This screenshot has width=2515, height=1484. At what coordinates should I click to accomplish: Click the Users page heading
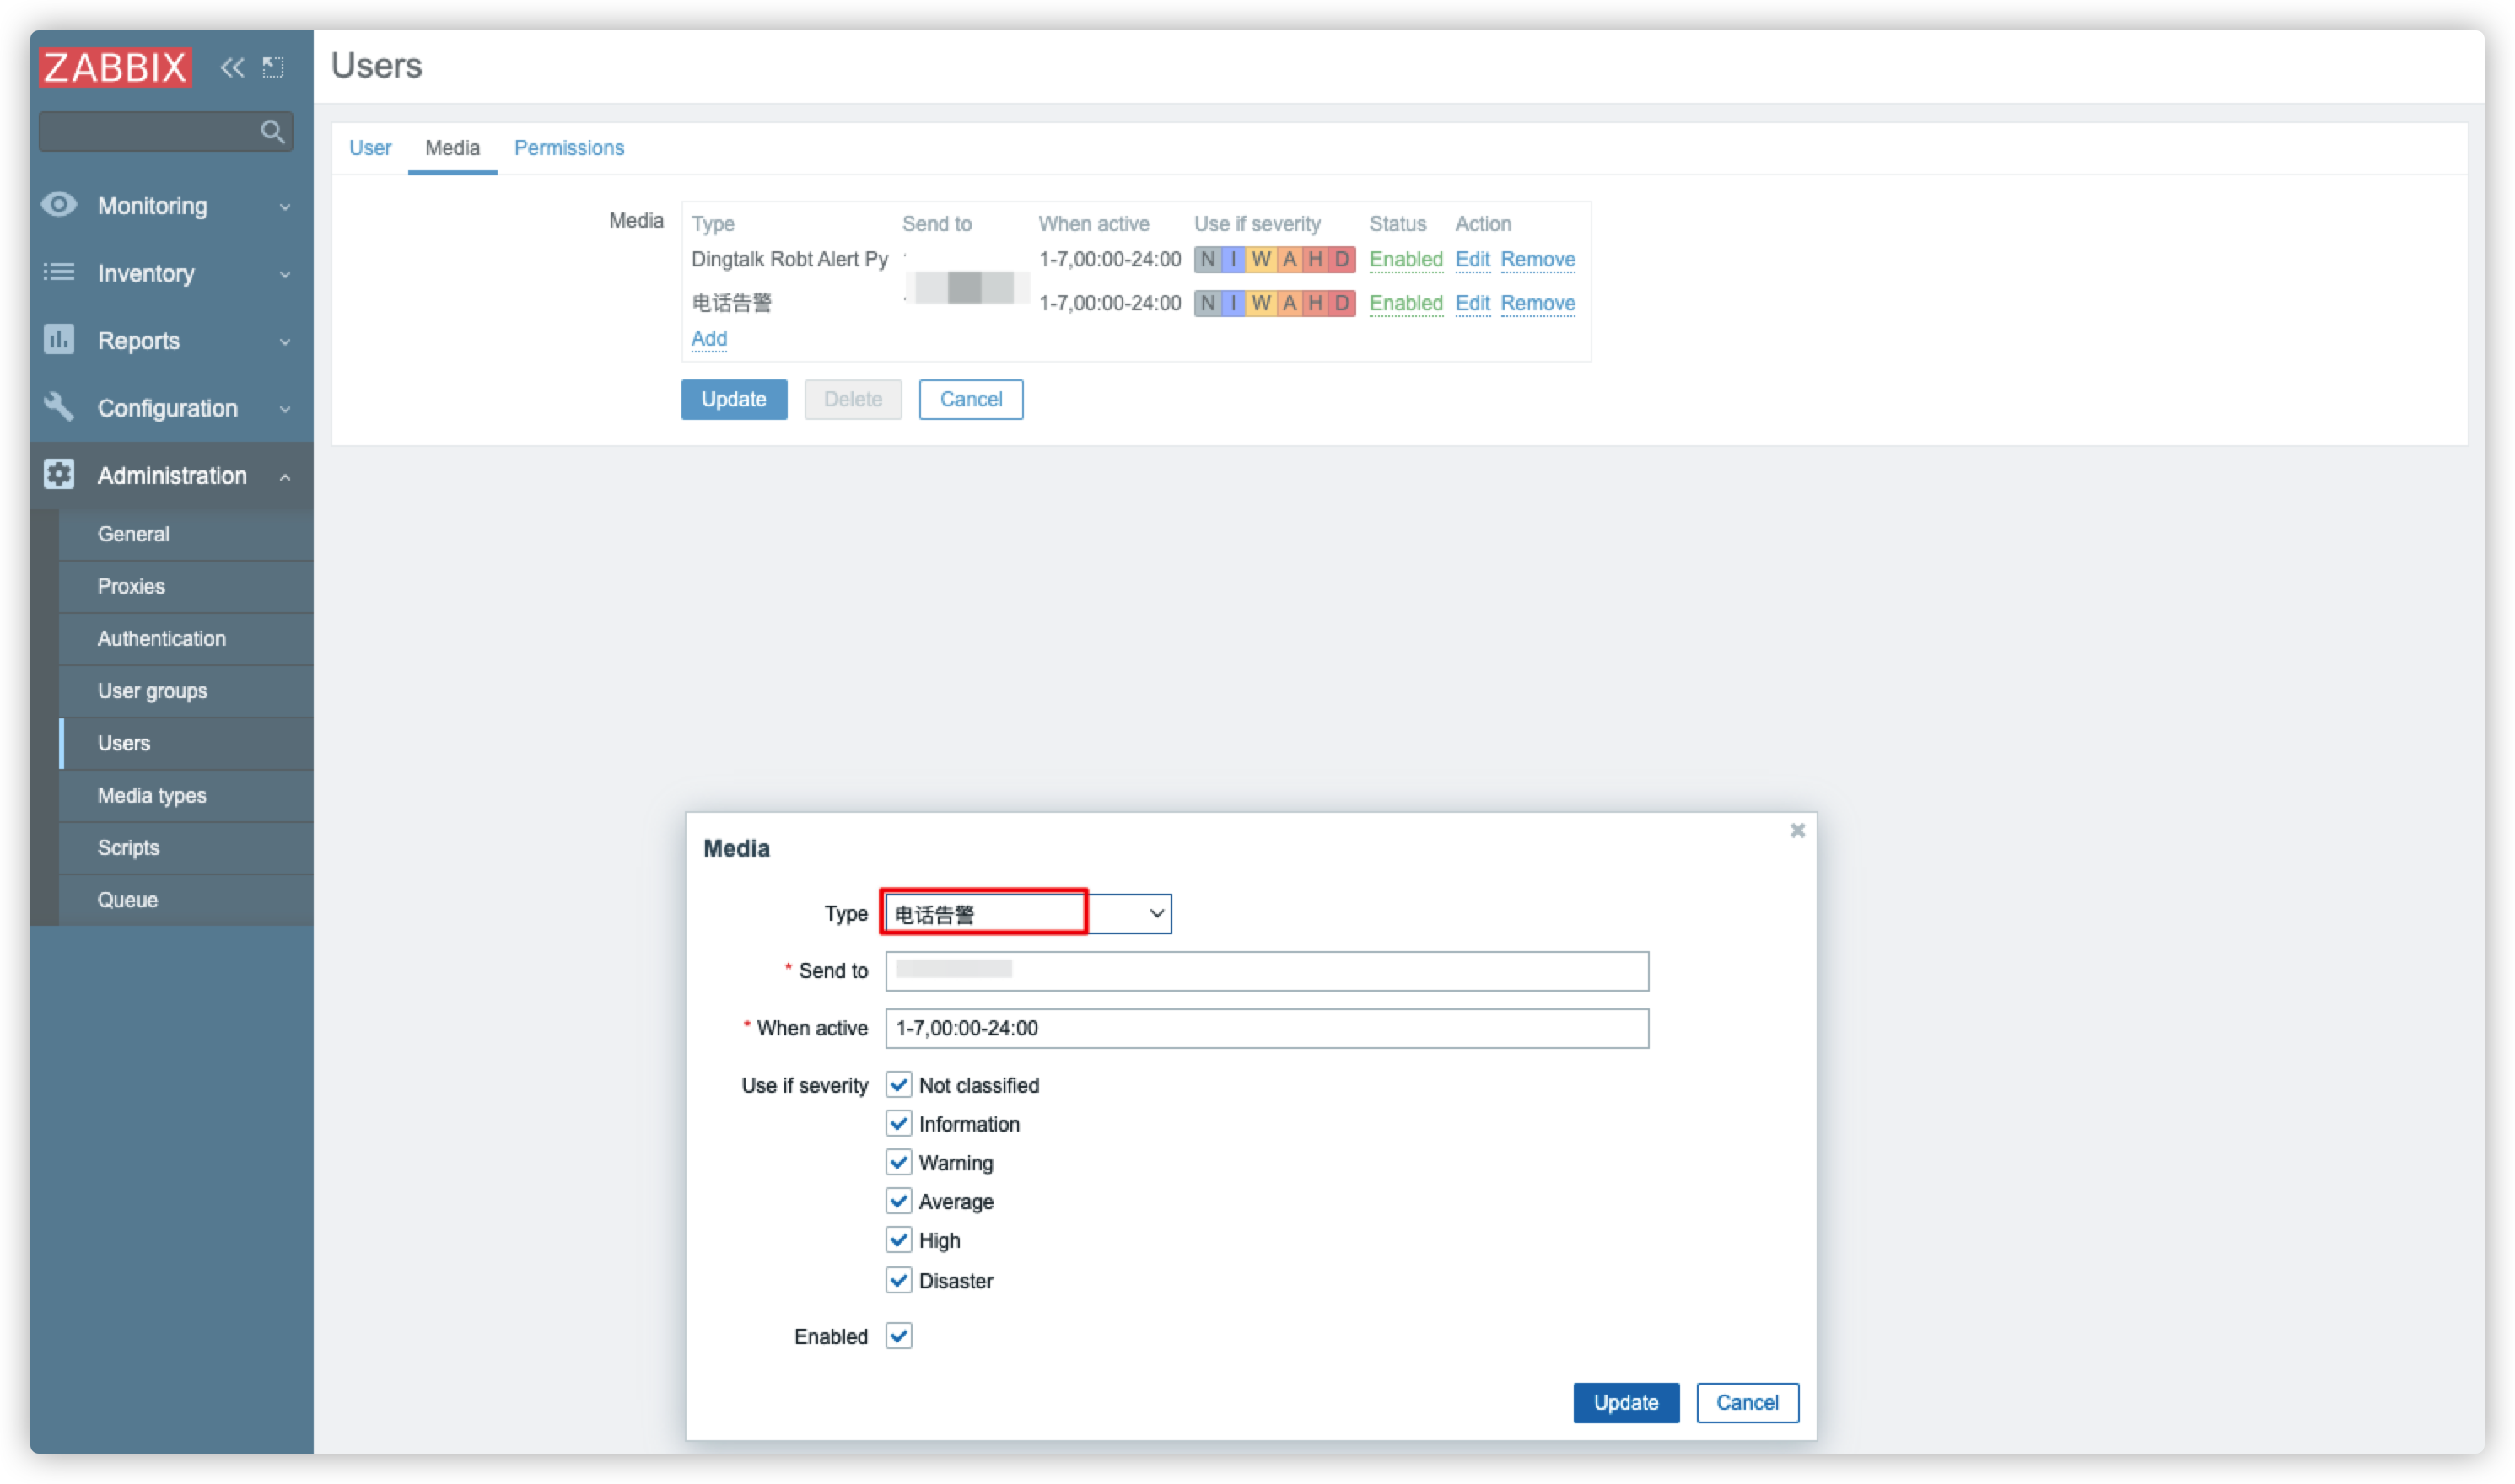tap(376, 66)
